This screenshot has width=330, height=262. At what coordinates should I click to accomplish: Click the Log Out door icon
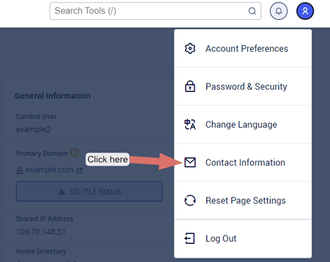[190, 238]
